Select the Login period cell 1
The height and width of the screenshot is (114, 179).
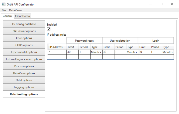pyautogui.click(x=156, y=52)
